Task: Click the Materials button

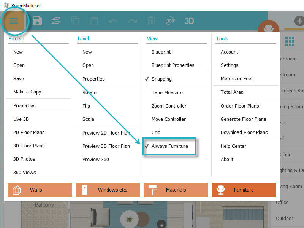Action: tap(176, 190)
